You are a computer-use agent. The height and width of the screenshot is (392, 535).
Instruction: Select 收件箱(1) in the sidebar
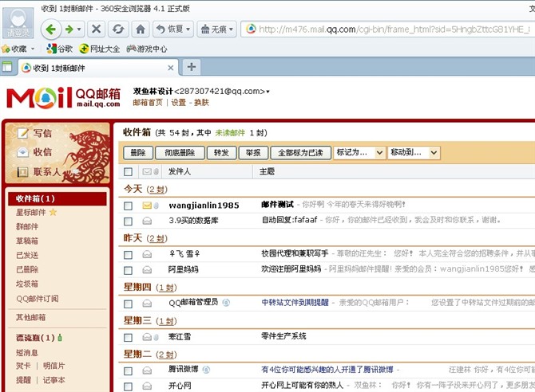(x=57, y=198)
